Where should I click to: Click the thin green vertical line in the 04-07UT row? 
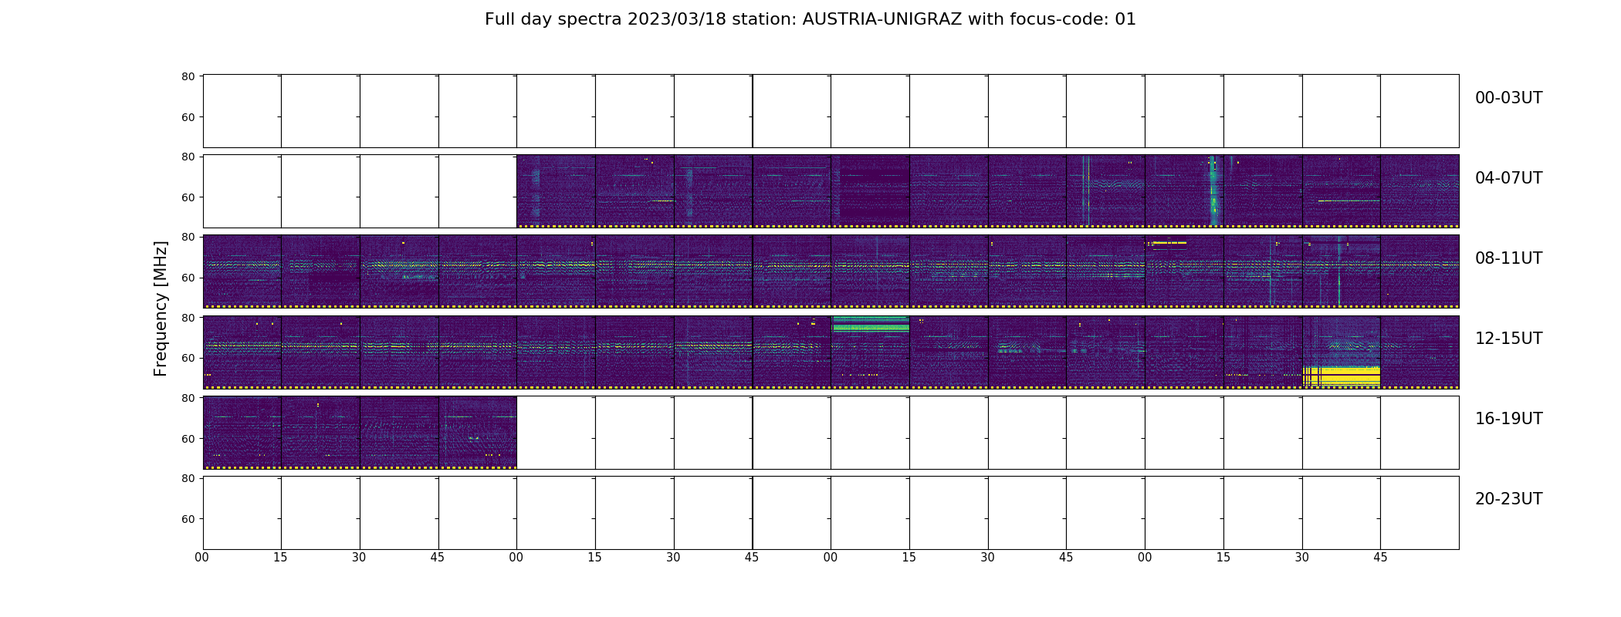[x=1088, y=190]
